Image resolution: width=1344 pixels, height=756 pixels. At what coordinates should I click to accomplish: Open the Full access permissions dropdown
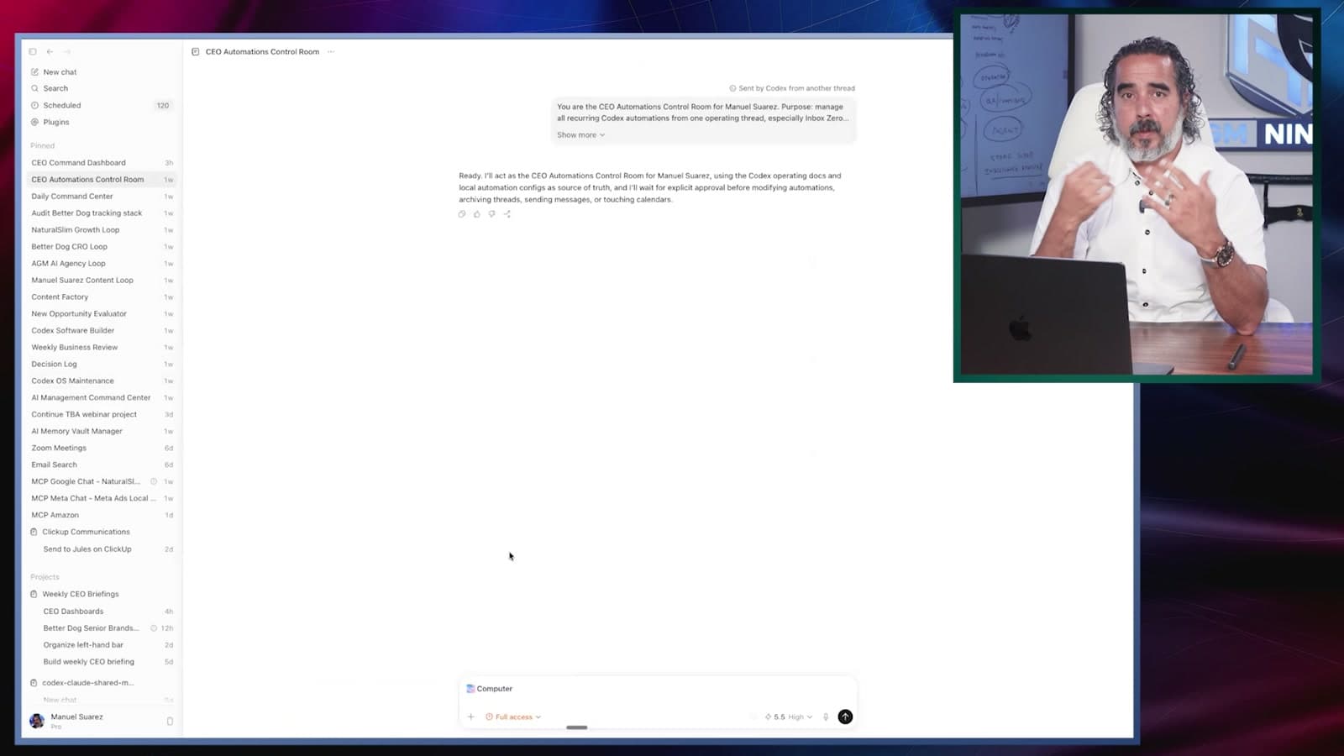click(x=513, y=717)
